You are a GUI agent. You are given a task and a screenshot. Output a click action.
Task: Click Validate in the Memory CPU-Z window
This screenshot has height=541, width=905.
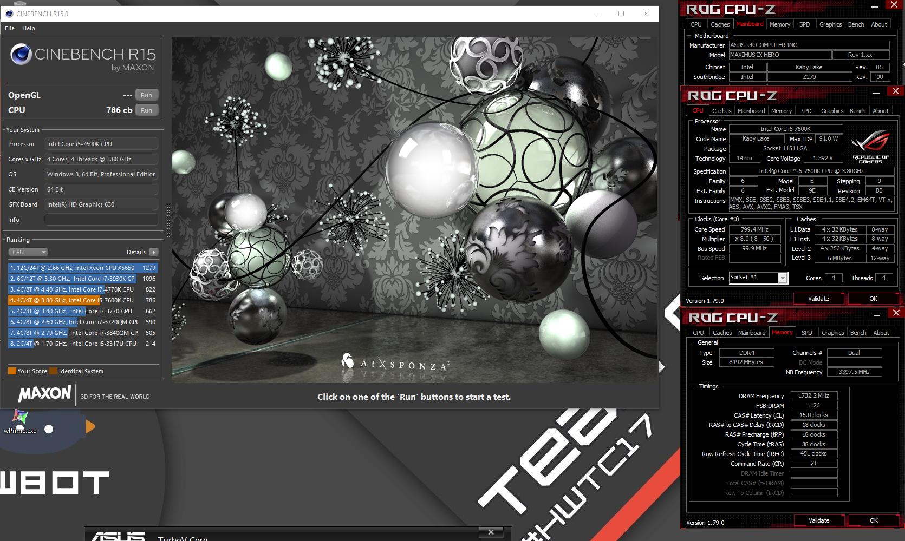(819, 520)
